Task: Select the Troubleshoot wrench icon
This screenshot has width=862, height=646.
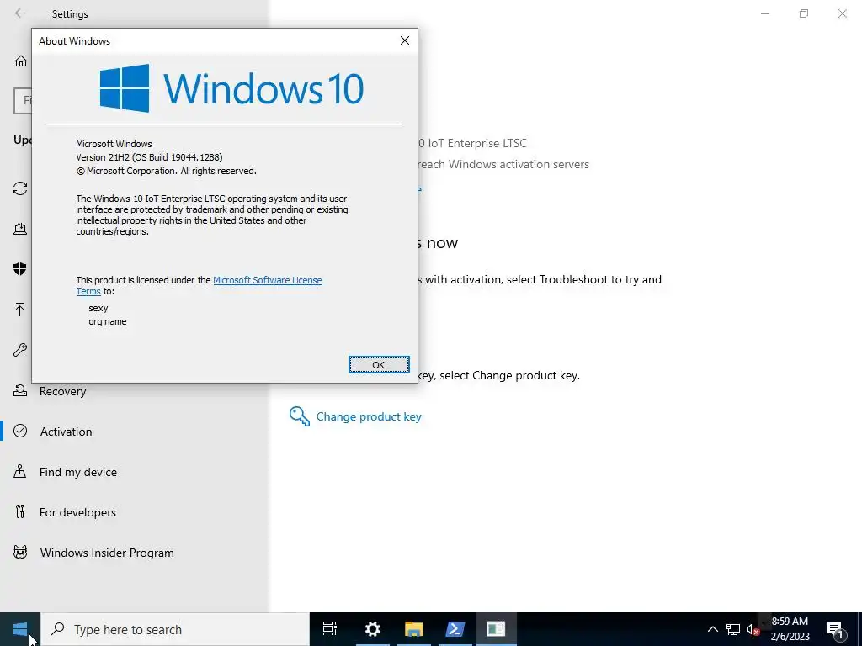Action: pos(20,350)
